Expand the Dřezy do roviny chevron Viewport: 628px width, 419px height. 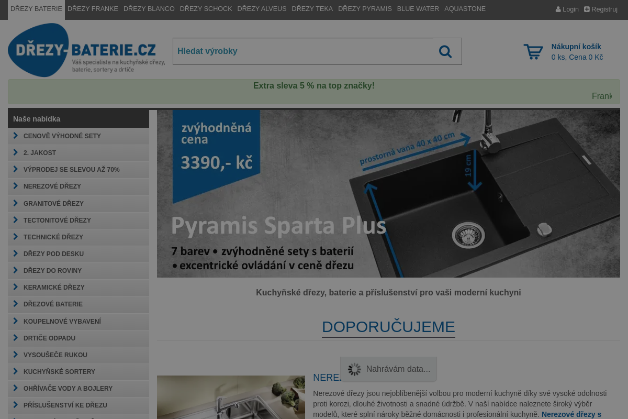point(16,270)
